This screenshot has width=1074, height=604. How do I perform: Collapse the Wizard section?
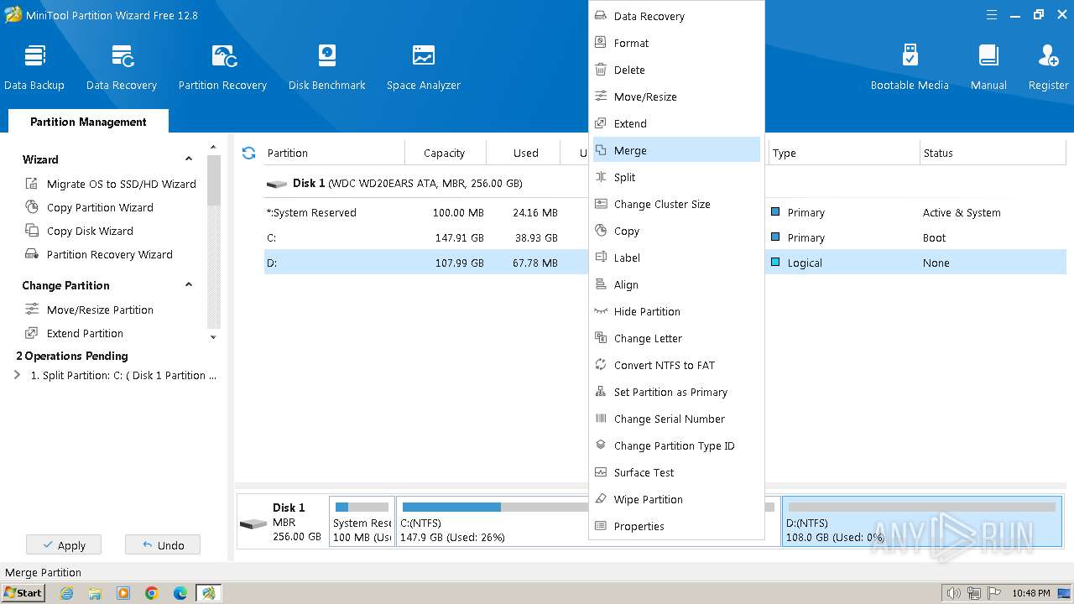point(189,159)
